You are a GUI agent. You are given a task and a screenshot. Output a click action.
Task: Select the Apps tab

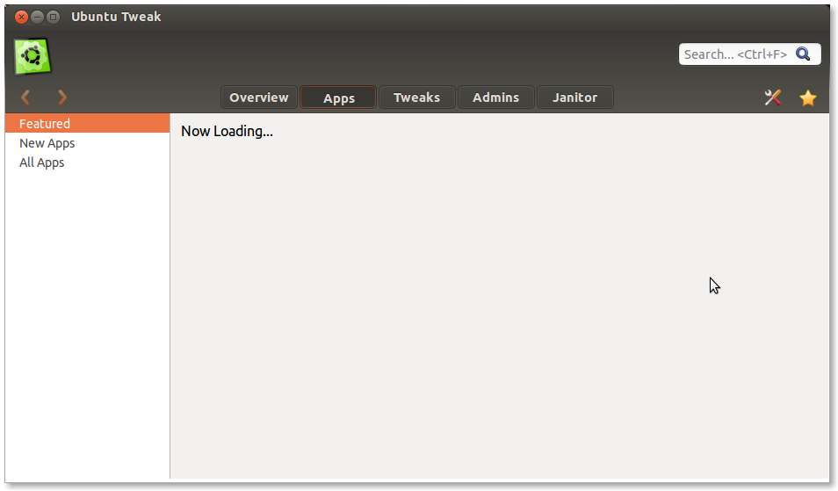click(338, 97)
